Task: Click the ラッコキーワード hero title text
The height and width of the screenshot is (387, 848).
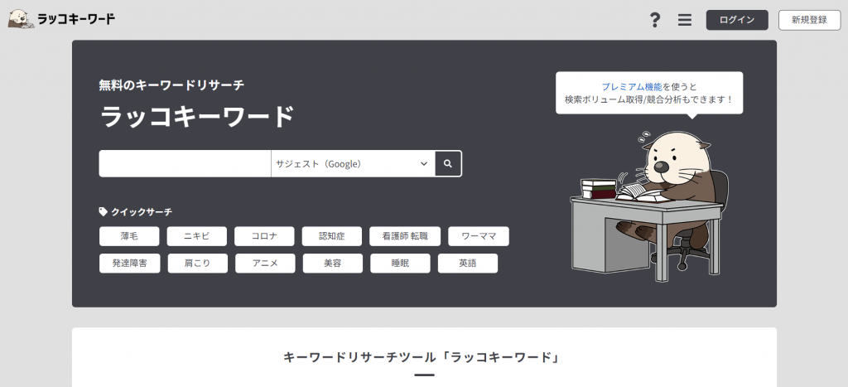Action: pyautogui.click(x=197, y=116)
